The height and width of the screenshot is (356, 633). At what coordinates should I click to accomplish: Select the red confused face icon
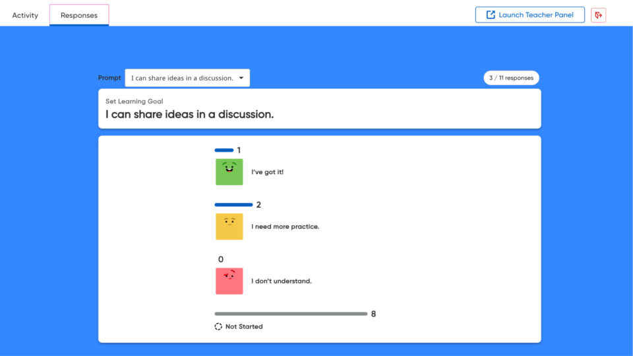[x=229, y=281]
